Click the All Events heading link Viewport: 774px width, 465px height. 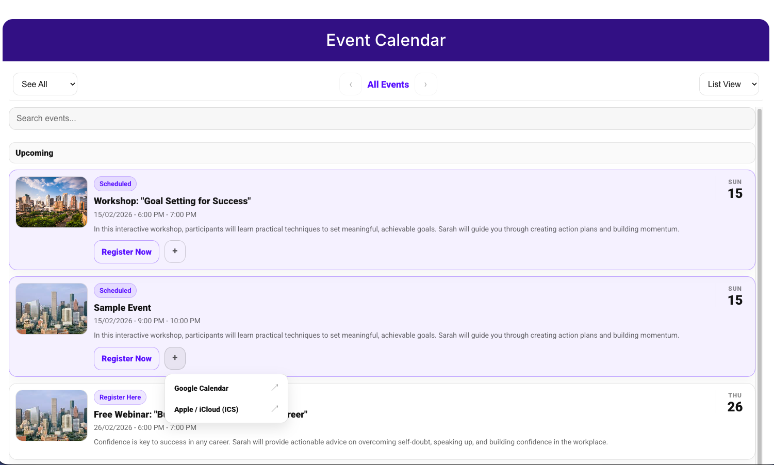pos(388,85)
